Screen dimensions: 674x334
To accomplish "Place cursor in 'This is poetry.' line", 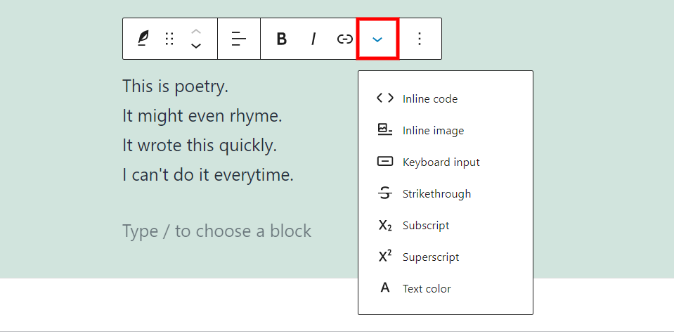I will click(175, 86).
